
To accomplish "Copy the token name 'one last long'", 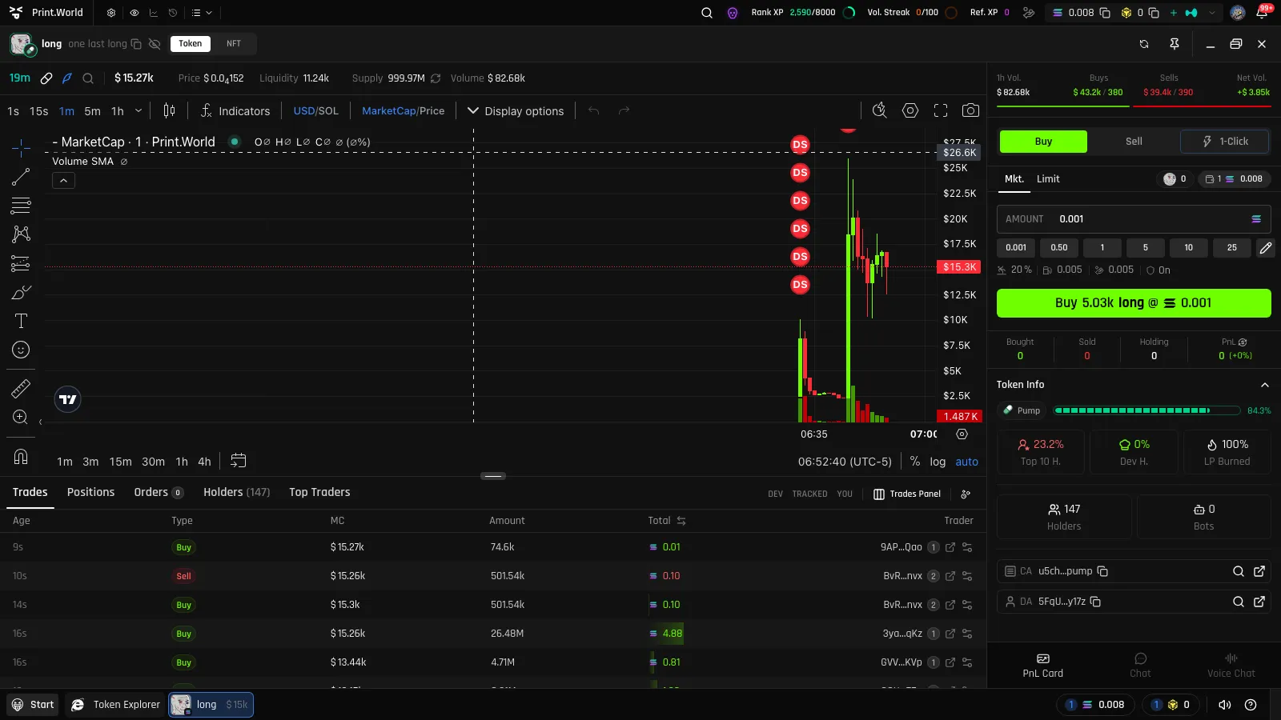I will click(x=136, y=44).
